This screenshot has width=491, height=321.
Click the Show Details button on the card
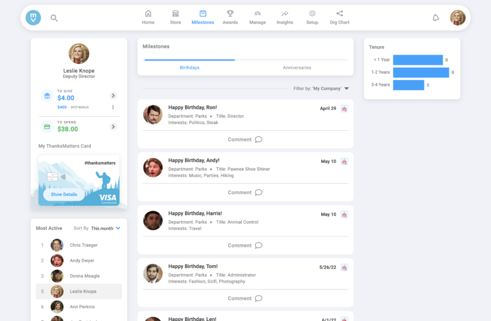(x=64, y=194)
